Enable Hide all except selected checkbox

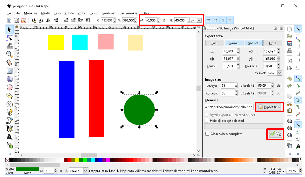[x=207, y=121]
